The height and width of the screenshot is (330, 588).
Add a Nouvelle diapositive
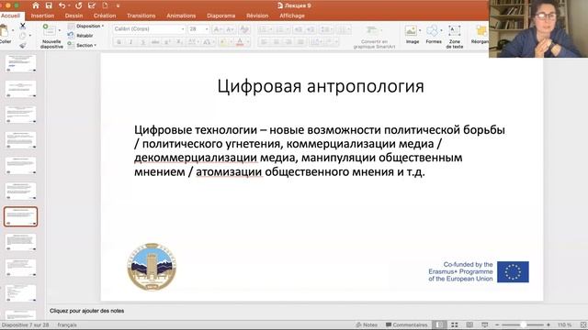[51, 37]
